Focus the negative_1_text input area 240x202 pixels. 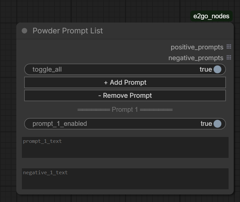(x=125, y=179)
